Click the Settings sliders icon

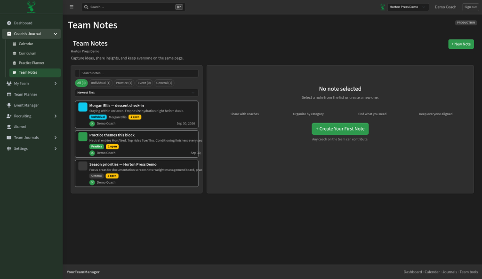point(9,149)
